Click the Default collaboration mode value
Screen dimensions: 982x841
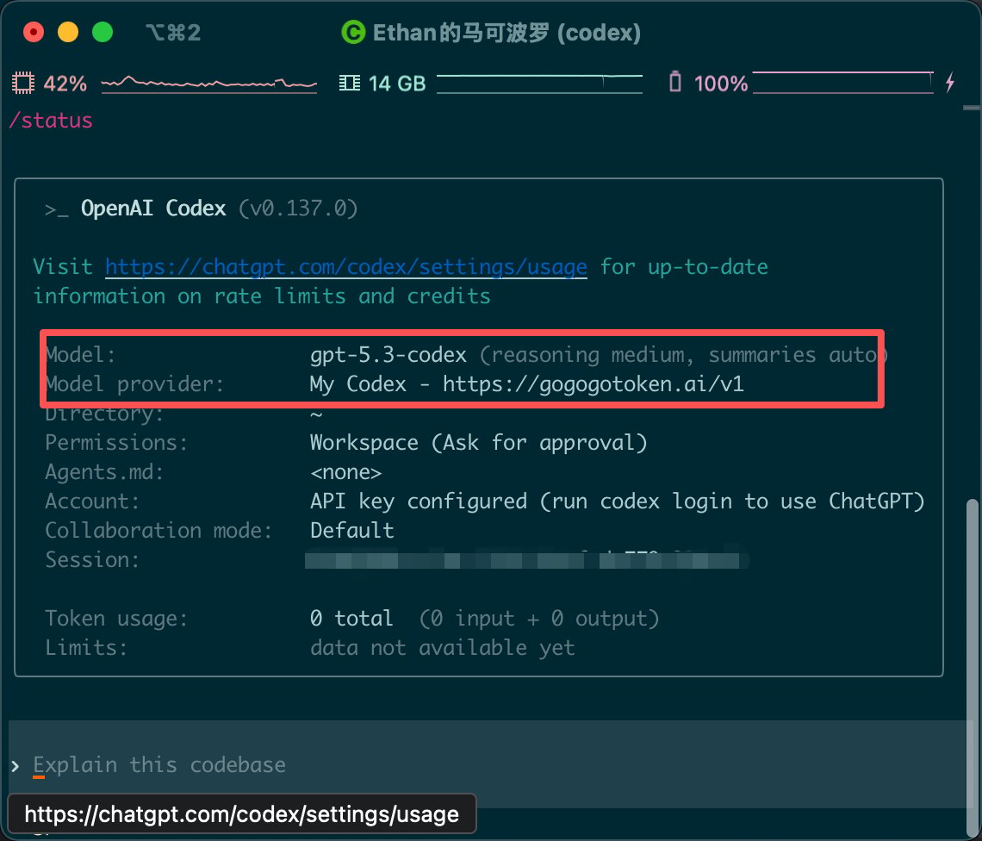[352, 531]
